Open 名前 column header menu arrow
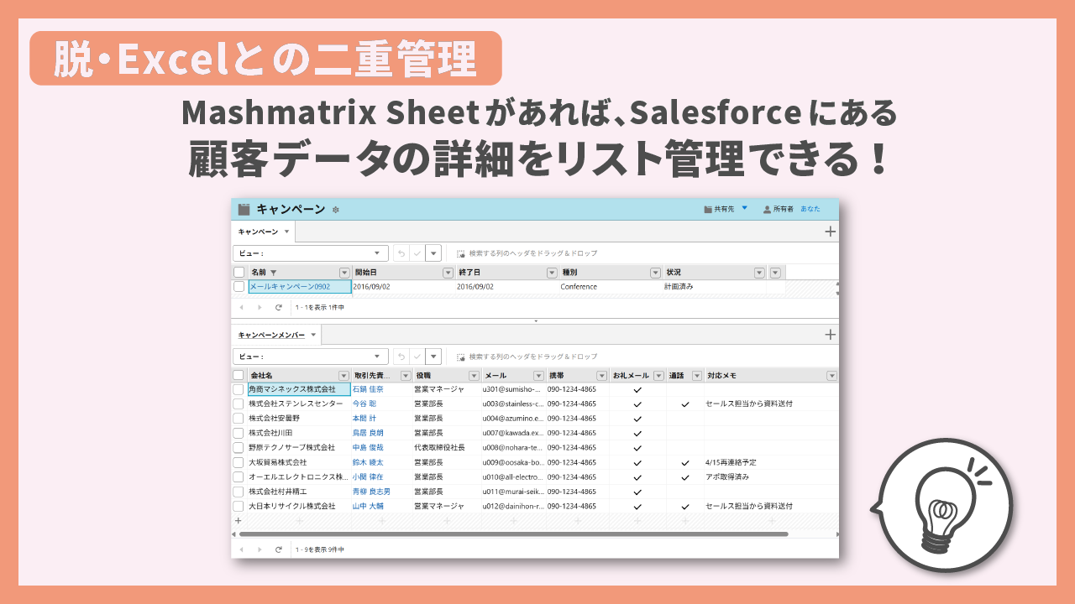The height and width of the screenshot is (604, 1075). click(x=344, y=273)
